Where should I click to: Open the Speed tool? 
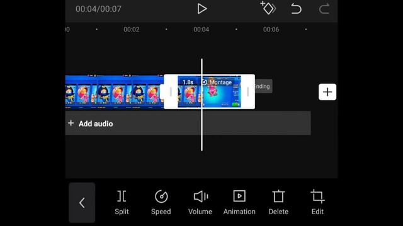pyautogui.click(x=161, y=203)
